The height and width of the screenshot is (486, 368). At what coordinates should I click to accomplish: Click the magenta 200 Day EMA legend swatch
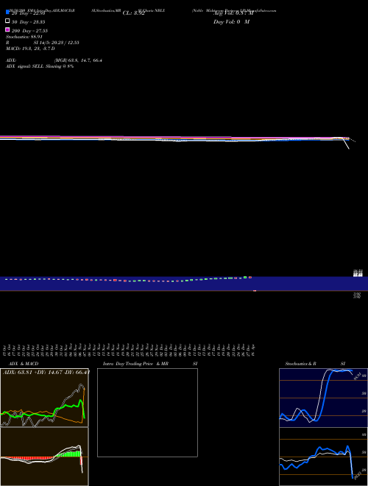coord(7,29)
